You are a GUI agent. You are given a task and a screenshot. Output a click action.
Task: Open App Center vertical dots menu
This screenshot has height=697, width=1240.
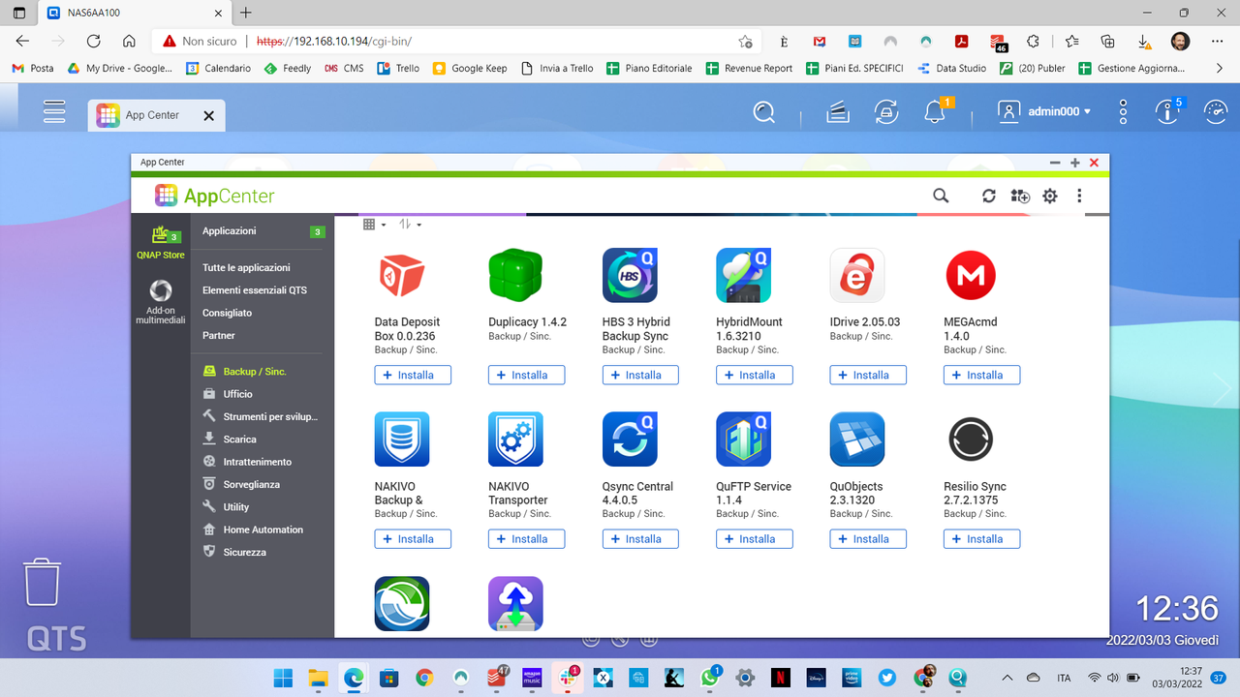pos(1079,196)
